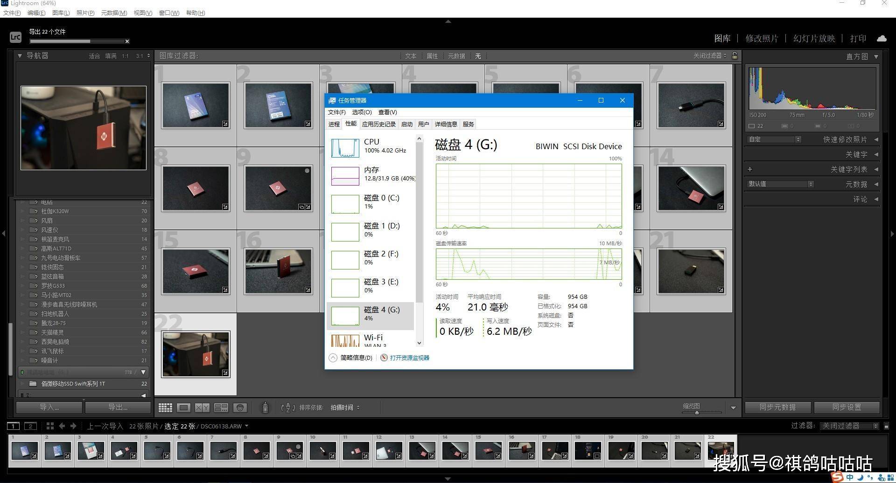The width and height of the screenshot is (896, 483).
Task: Open the 修改照片 module
Action: 762,38
